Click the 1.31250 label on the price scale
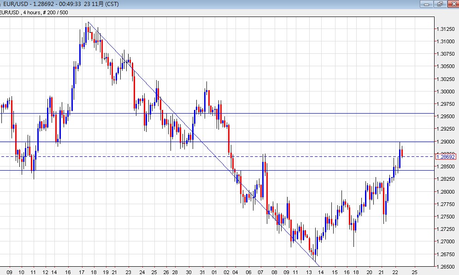 [445, 29]
